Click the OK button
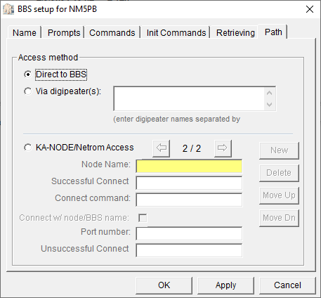Image resolution: width=321 pixels, height=298 pixels. click(164, 285)
